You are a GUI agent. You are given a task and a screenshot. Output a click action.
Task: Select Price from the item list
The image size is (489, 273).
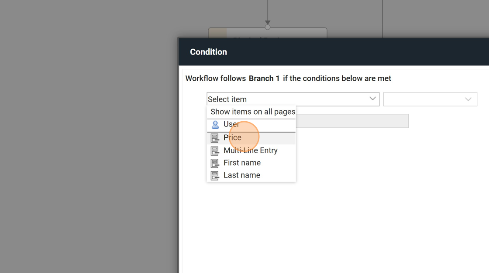(232, 138)
